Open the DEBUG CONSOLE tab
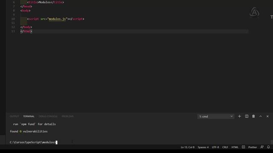 point(48,116)
